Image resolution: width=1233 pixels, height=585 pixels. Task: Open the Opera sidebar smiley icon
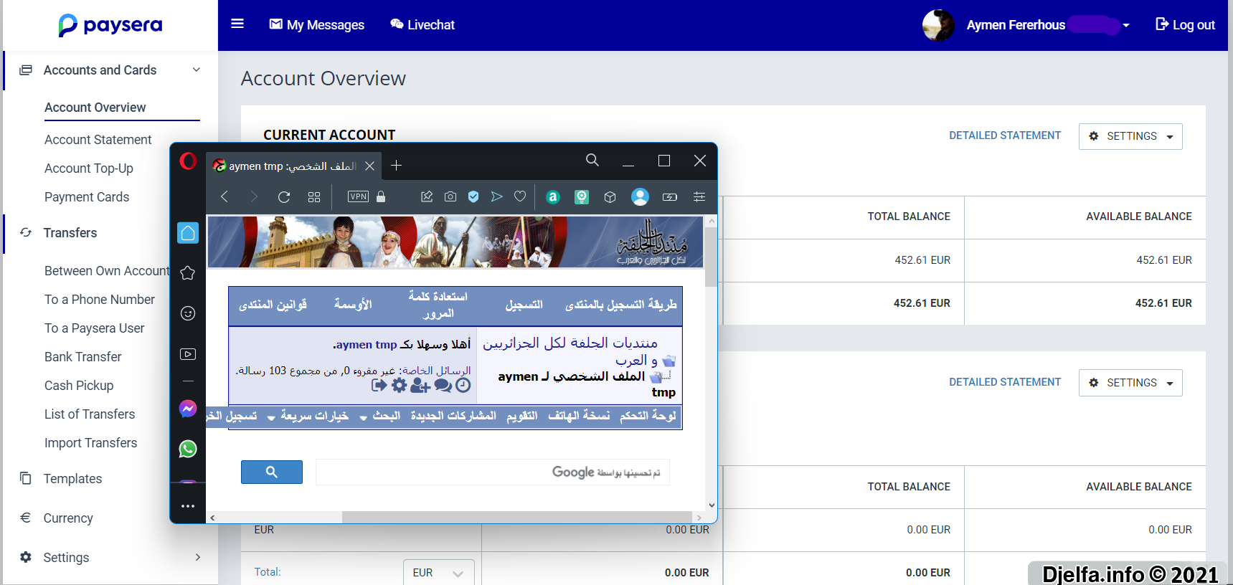(x=188, y=313)
